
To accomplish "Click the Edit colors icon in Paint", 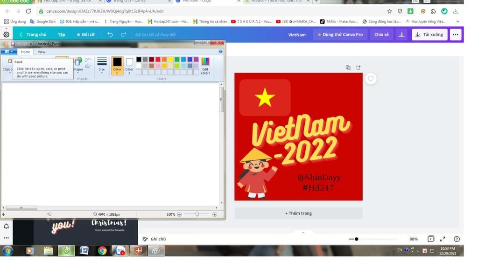I will [x=205, y=66].
